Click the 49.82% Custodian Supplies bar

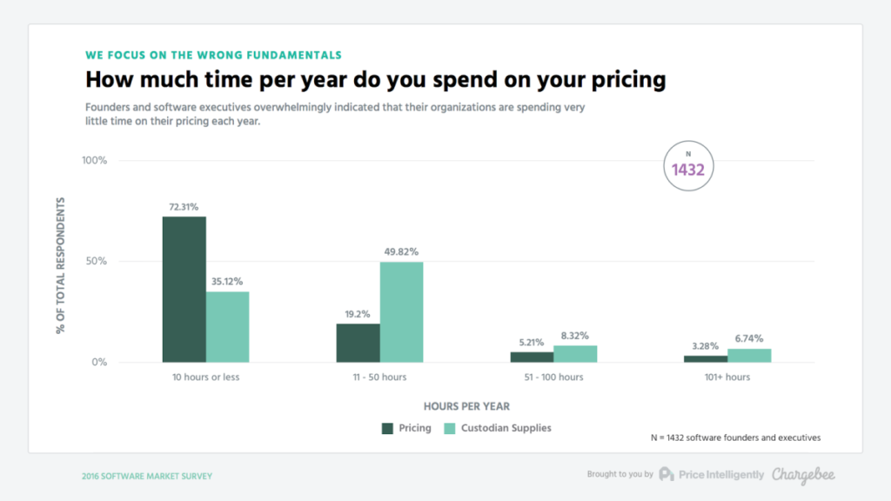pyautogui.click(x=401, y=311)
